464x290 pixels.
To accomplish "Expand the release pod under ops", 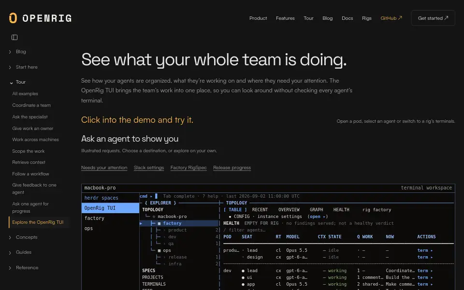I will pyautogui.click(x=164, y=257).
